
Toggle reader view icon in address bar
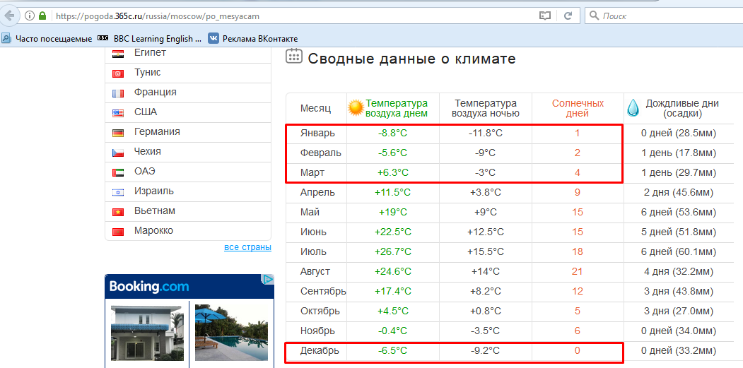click(545, 16)
